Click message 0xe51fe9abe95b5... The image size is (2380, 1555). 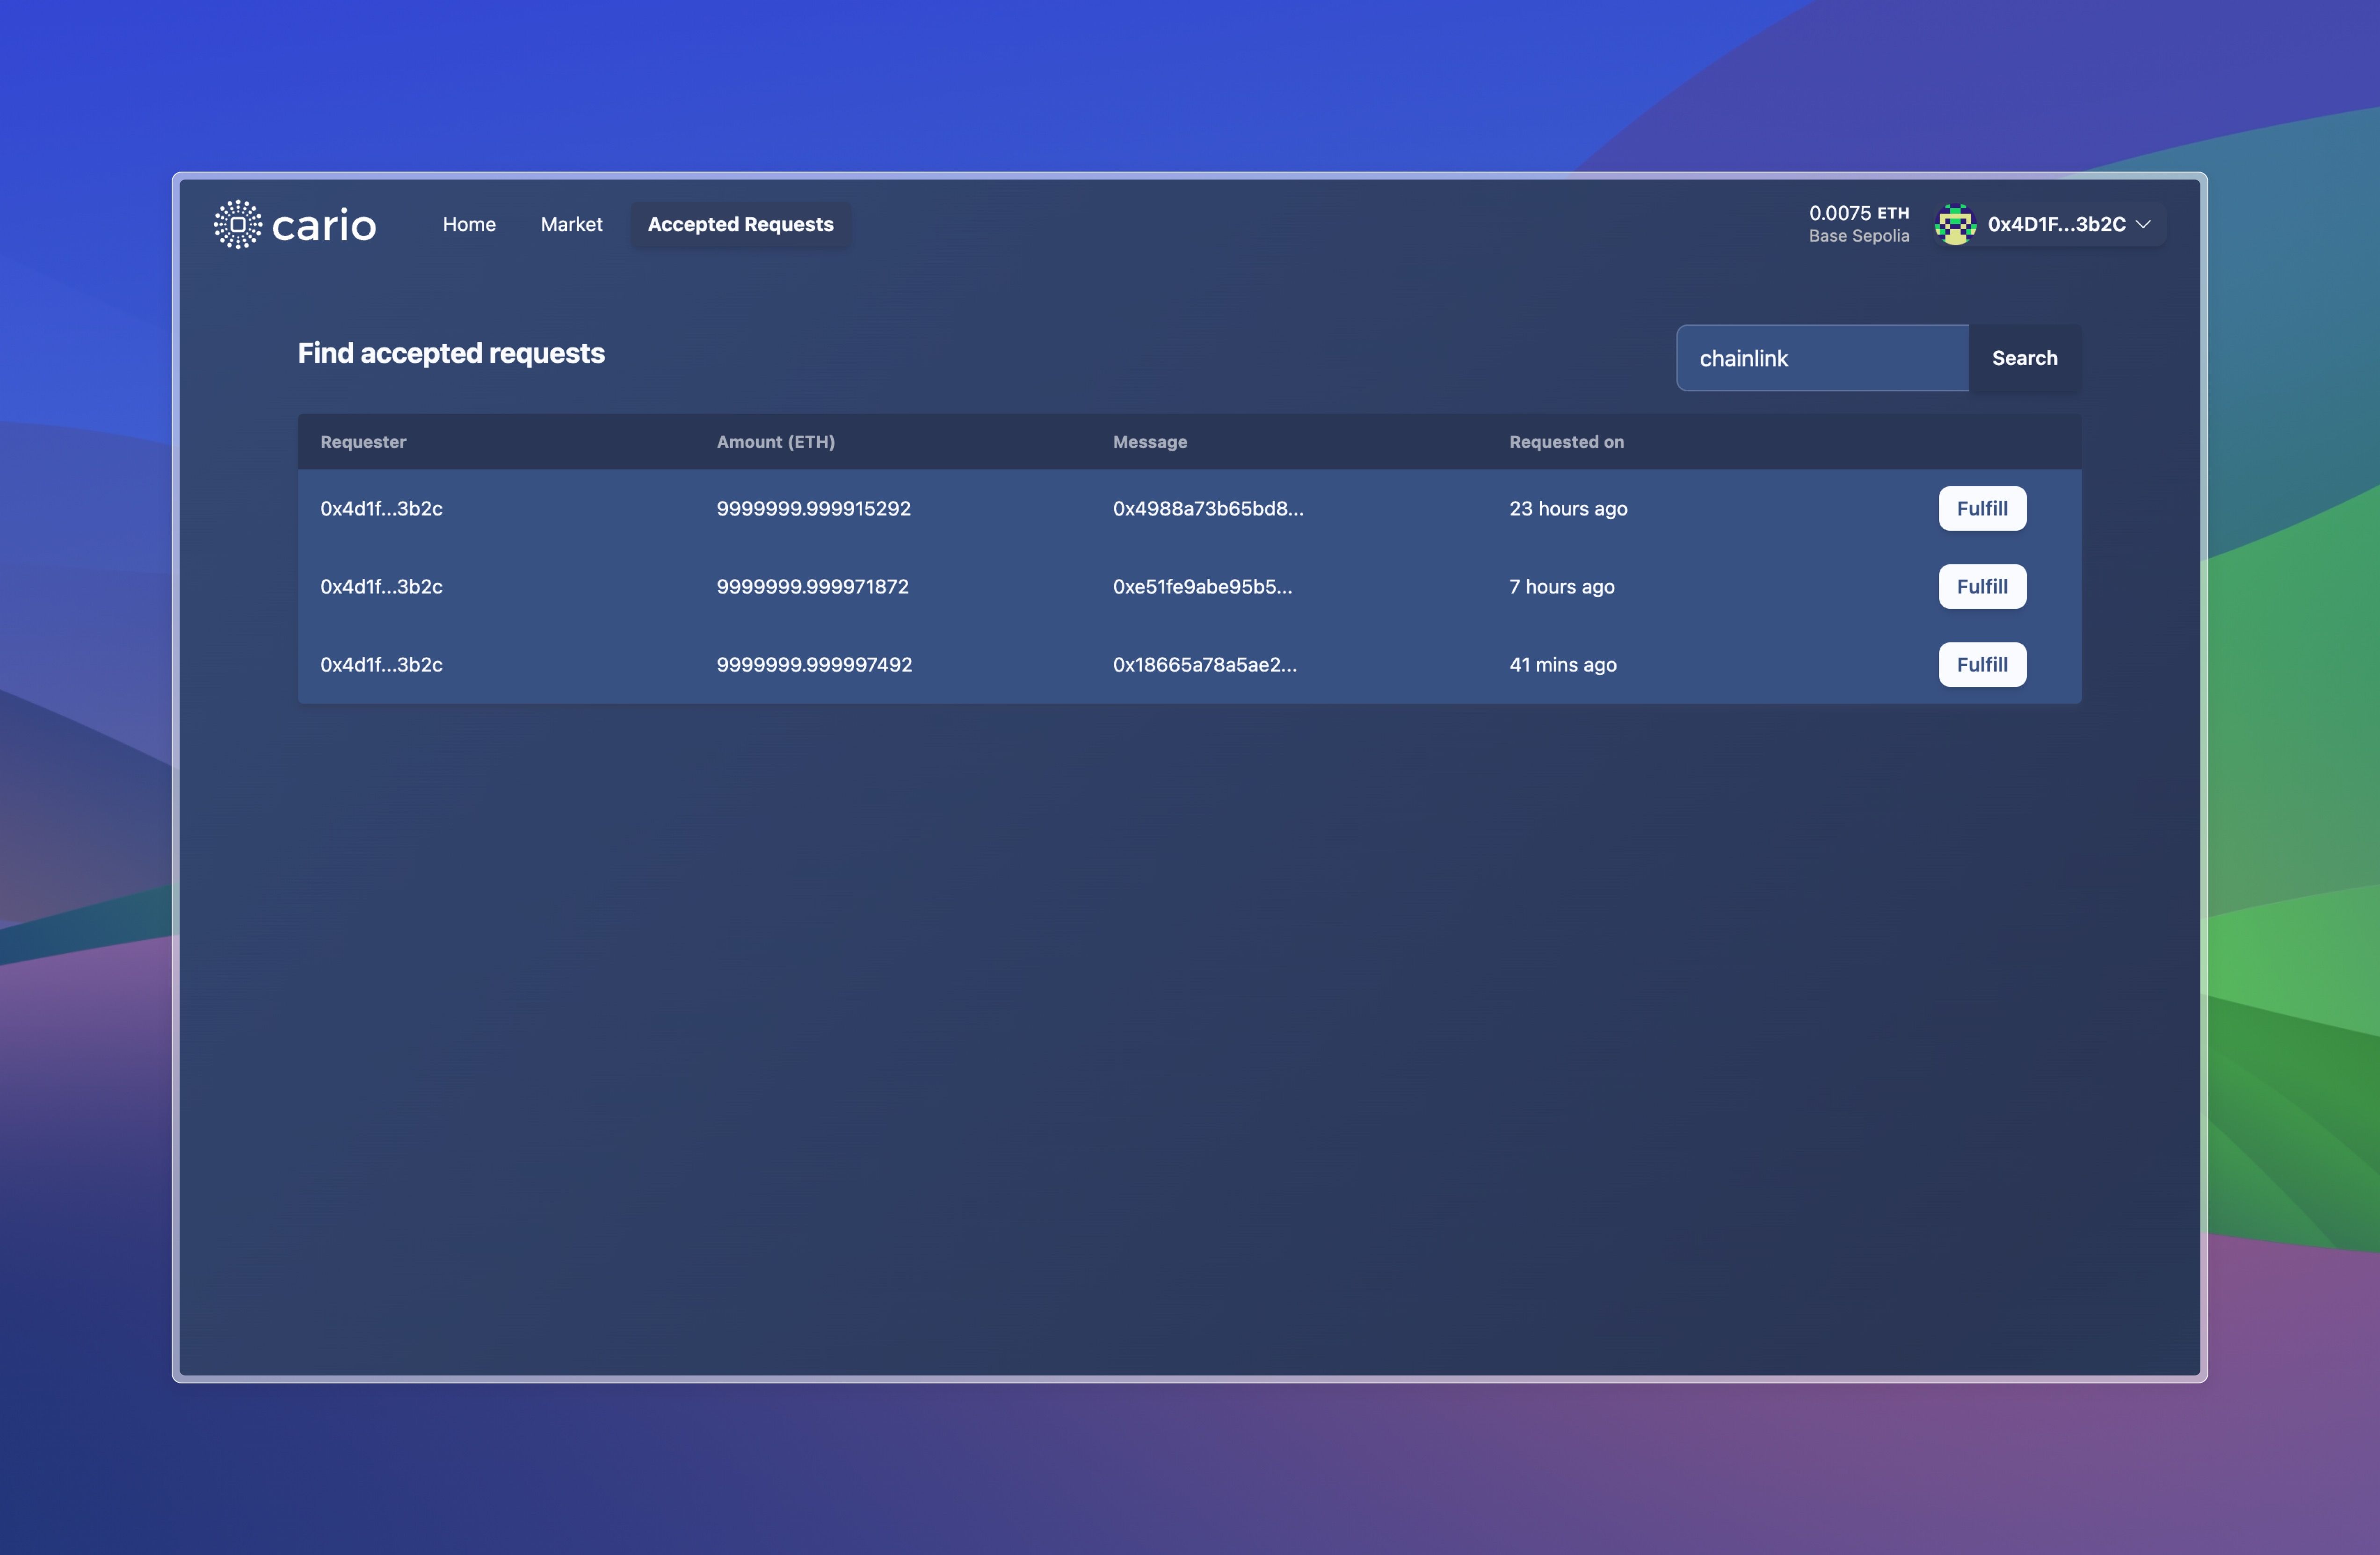point(1202,586)
